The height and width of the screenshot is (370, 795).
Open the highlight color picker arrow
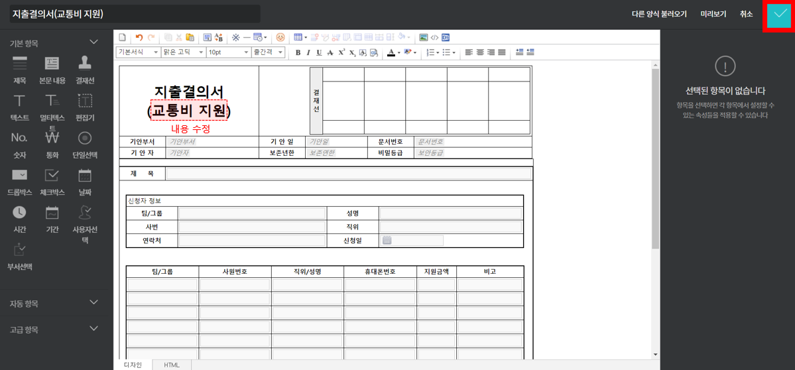(x=415, y=52)
